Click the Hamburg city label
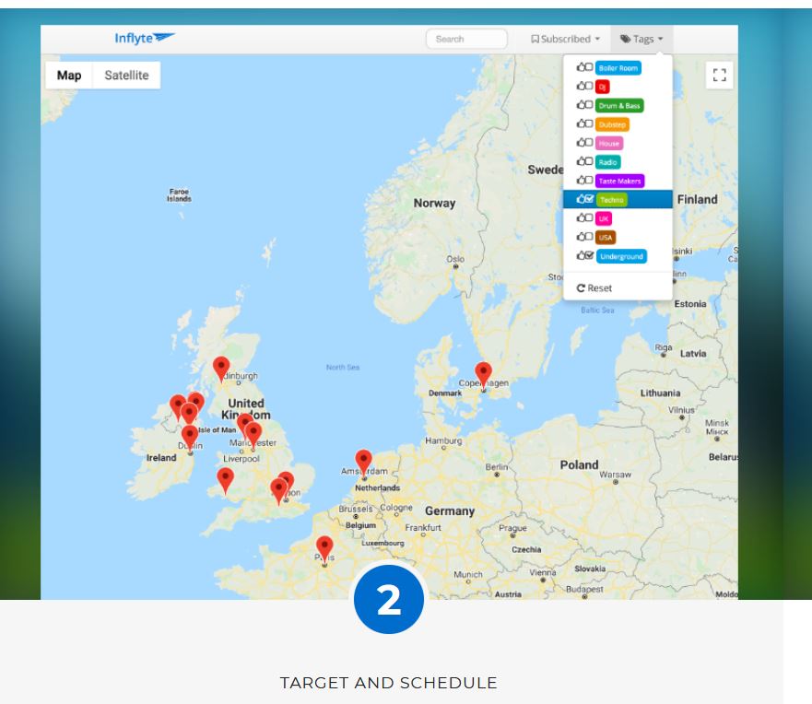Viewport: 812px width, 704px height. coord(443,440)
